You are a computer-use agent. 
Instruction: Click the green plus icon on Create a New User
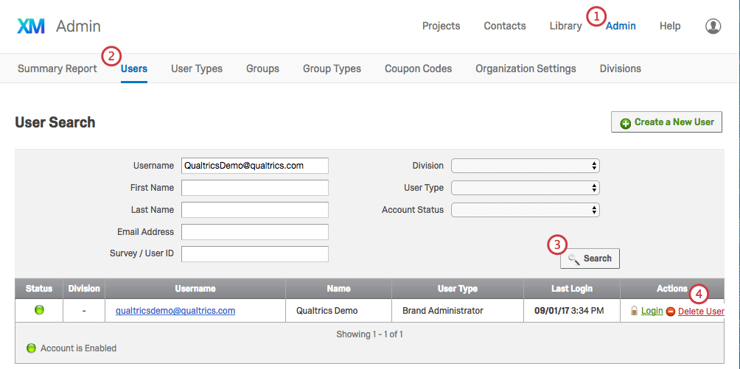pos(626,124)
